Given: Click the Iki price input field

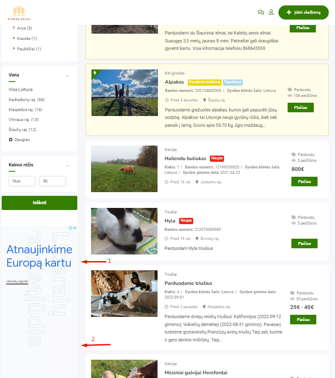Looking at the screenshot, I should point(53,181).
